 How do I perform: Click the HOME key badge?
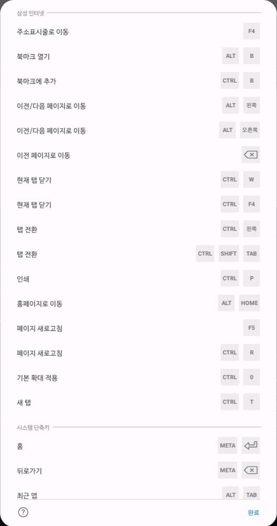(250, 303)
